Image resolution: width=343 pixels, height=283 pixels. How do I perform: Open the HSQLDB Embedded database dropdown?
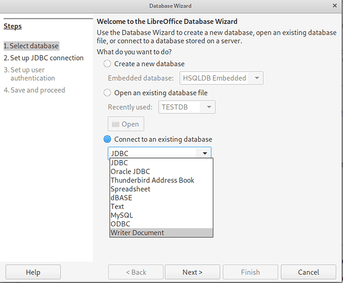pos(221,78)
